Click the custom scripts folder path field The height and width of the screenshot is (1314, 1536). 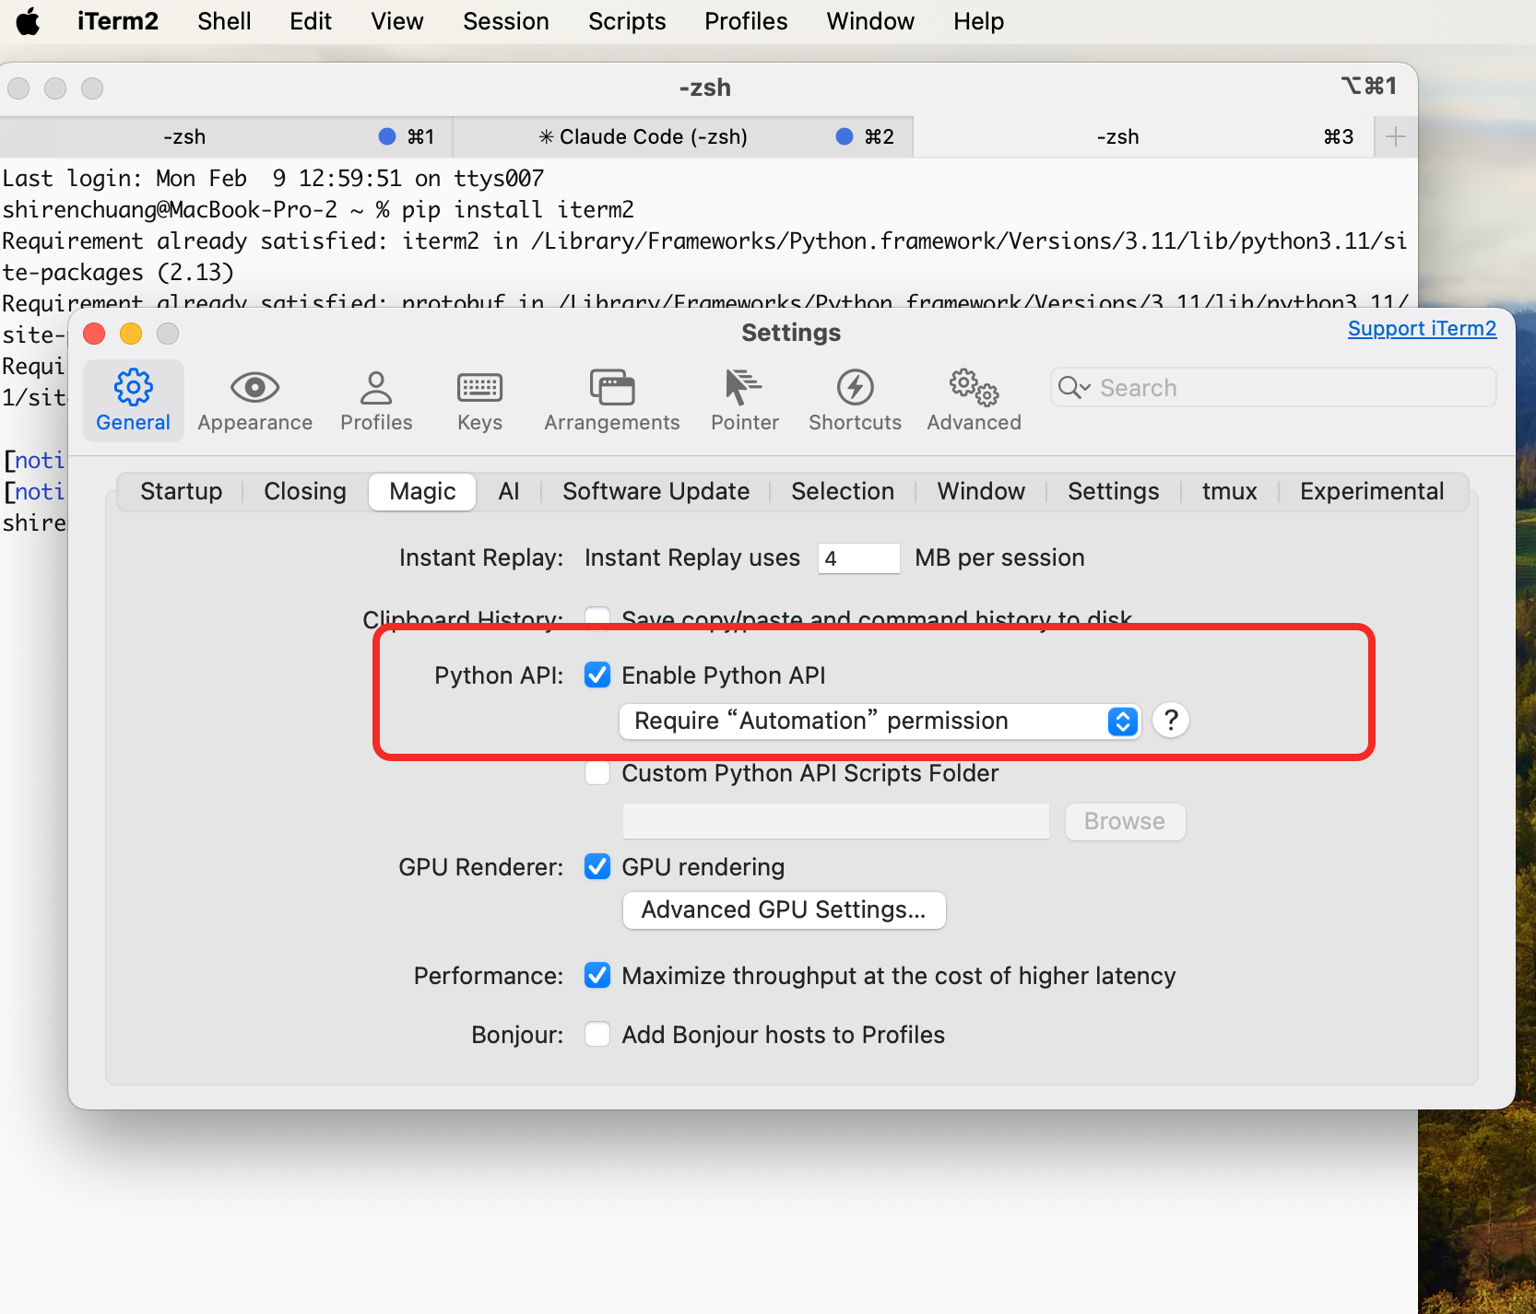[835, 821]
